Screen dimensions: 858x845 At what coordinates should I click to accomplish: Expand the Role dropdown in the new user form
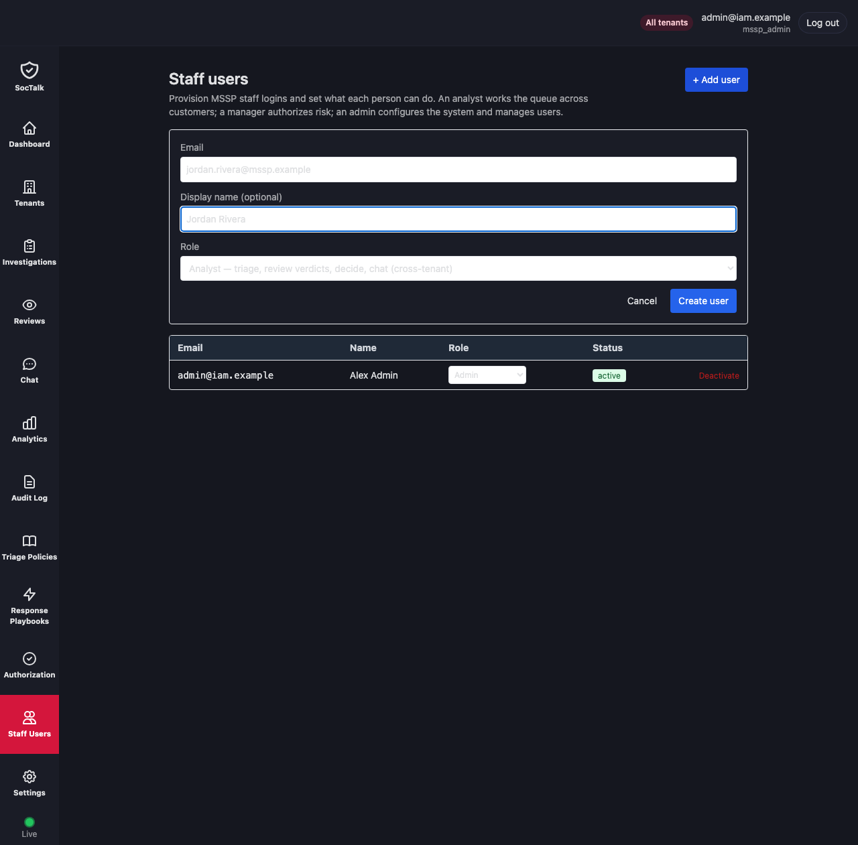(458, 269)
